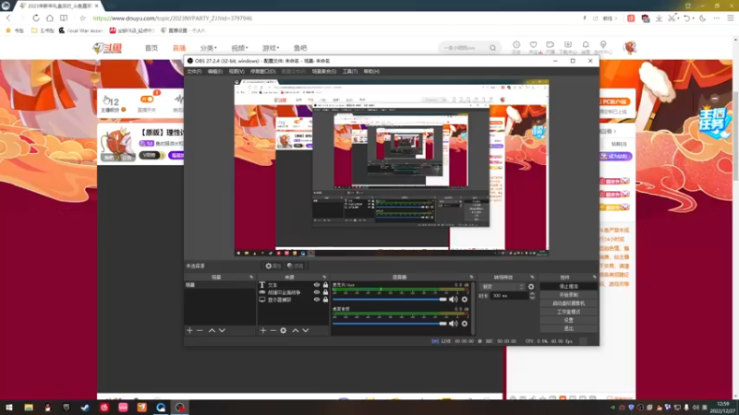Click the 麦克风/Aux volume slider
Viewport: 739px width, 415px height.
tap(389, 299)
